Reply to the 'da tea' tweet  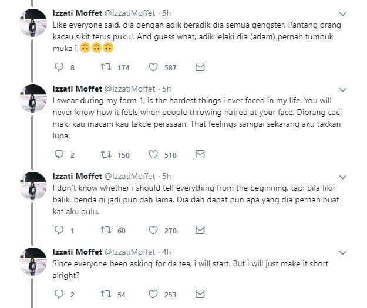click(58, 294)
